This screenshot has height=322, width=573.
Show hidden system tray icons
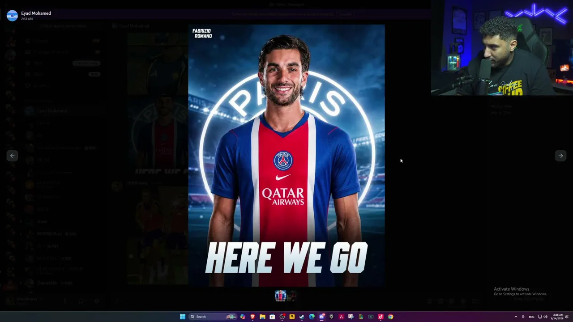515,317
